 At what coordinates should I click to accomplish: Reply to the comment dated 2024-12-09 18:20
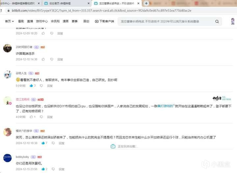point(60,33)
